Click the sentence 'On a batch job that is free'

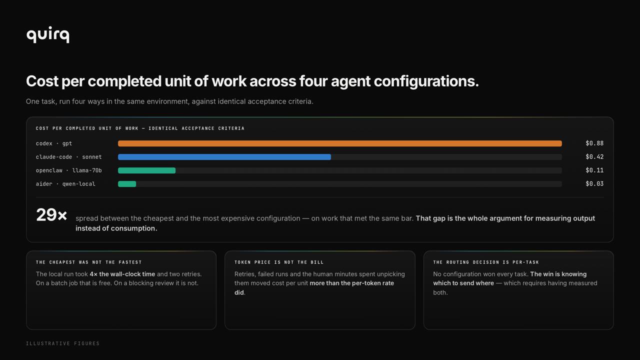pos(75,283)
